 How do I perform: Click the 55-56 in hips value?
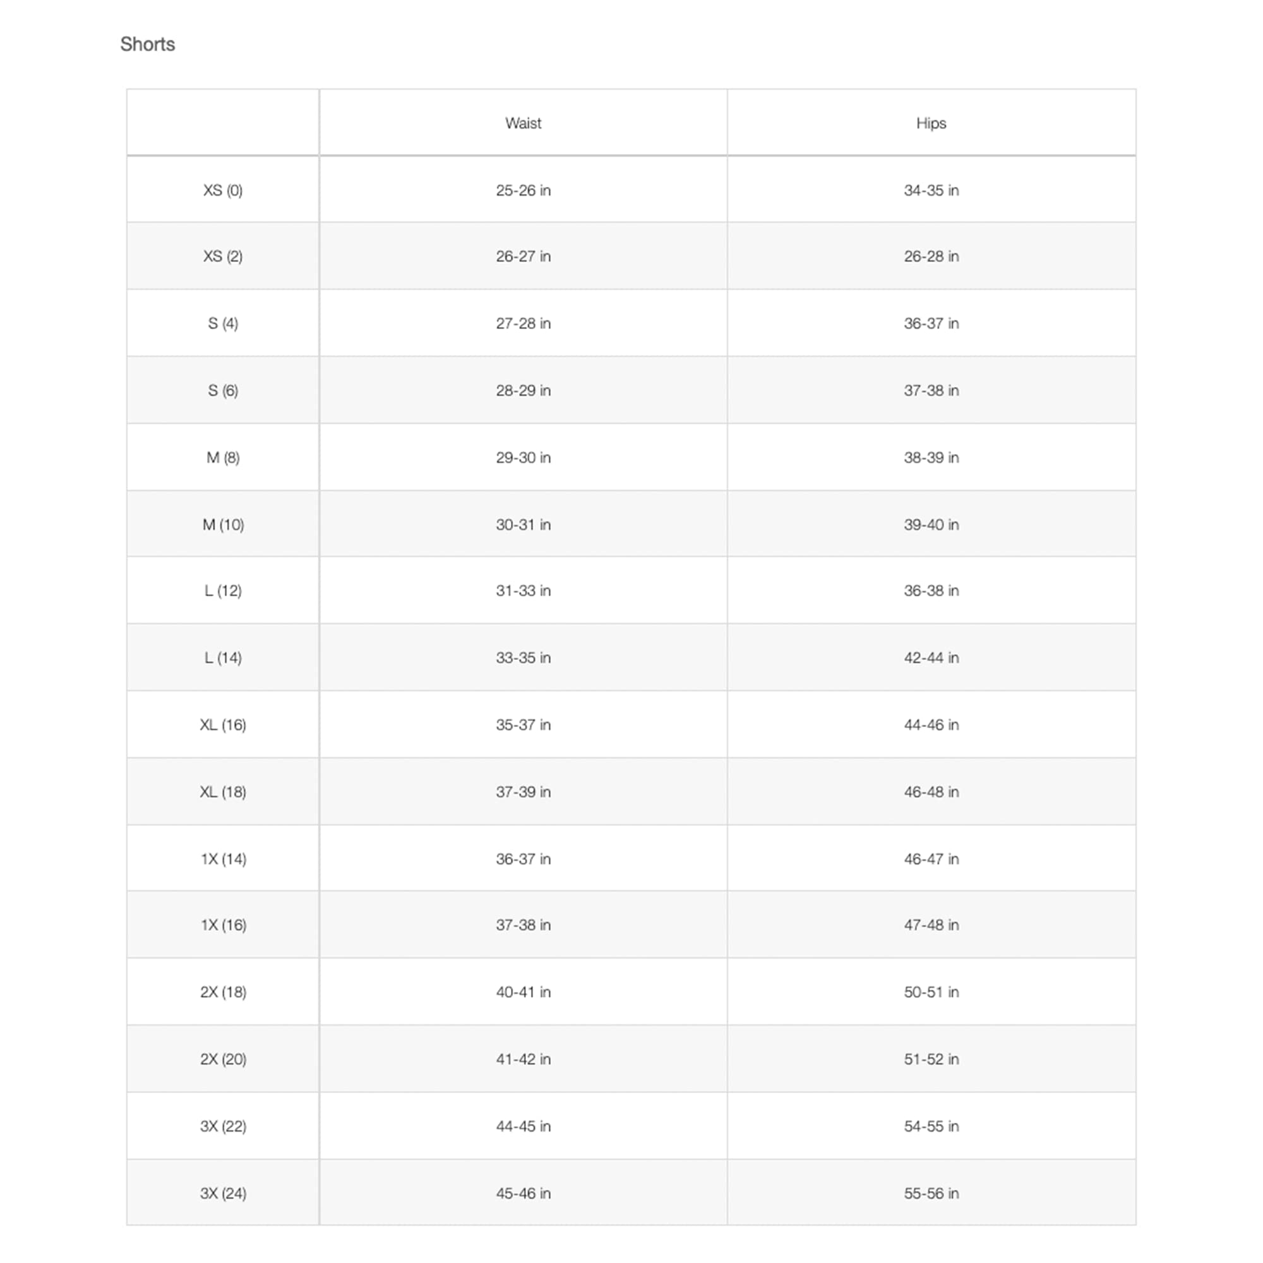point(931,1193)
